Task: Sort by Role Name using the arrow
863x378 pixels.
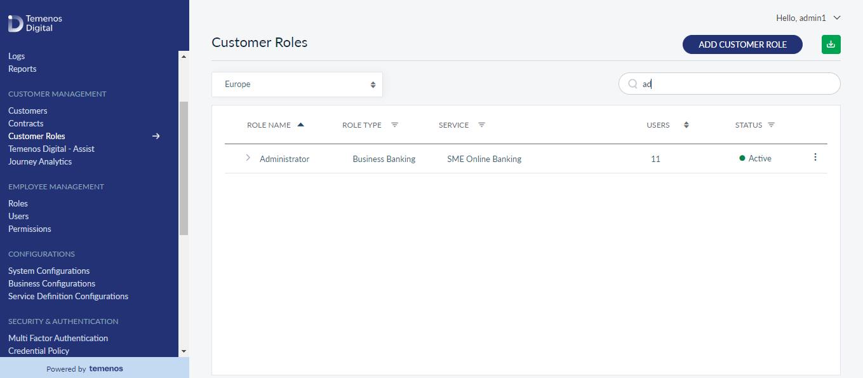Action: click(300, 125)
